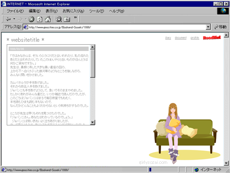Click the 移動 Go button
The image size is (230, 173).
pyautogui.click(x=220, y=27)
